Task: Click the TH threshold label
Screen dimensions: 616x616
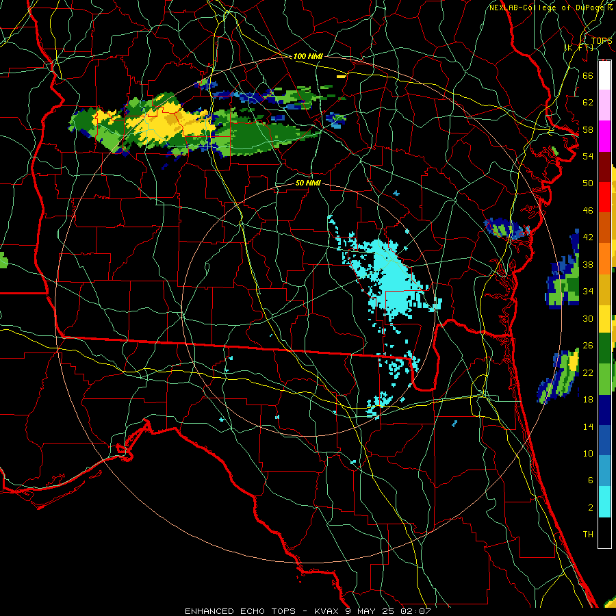Action: pos(588,535)
